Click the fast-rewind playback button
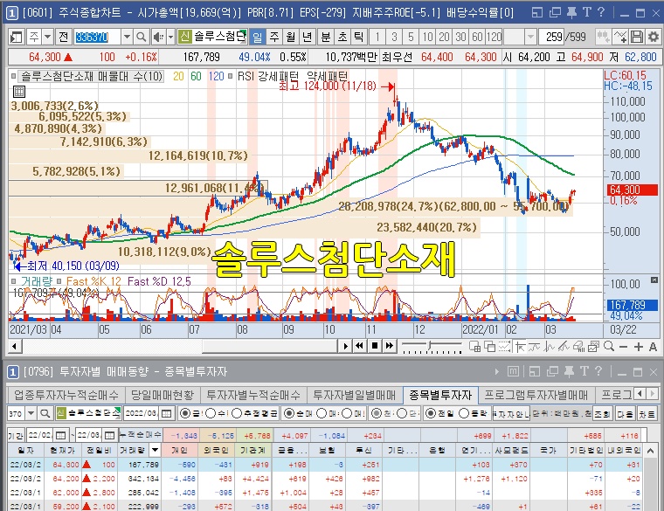The height and width of the screenshot is (511, 664). click(x=360, y=346)
